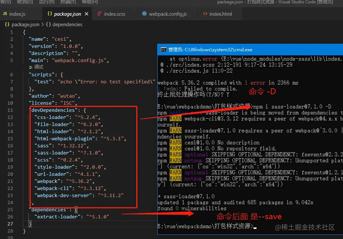Click the "^1.32.12" sass version value
This screenshot has width=343, height=239.
pos(72,146)
